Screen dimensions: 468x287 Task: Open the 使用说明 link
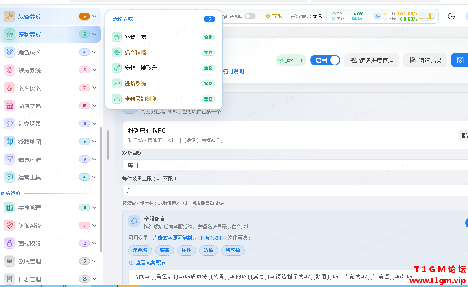point(233,71)
